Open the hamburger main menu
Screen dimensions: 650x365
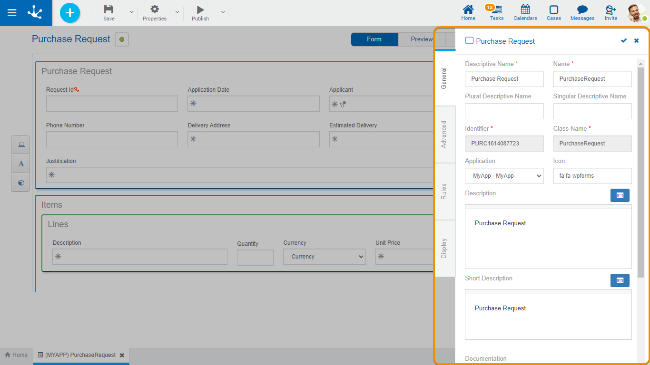point(12,13)
